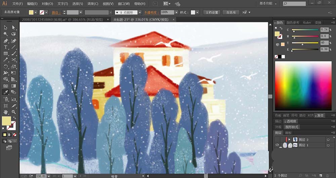Toggle visibility eye of 图层 1

pyautogui.click(x=277, y=145)
